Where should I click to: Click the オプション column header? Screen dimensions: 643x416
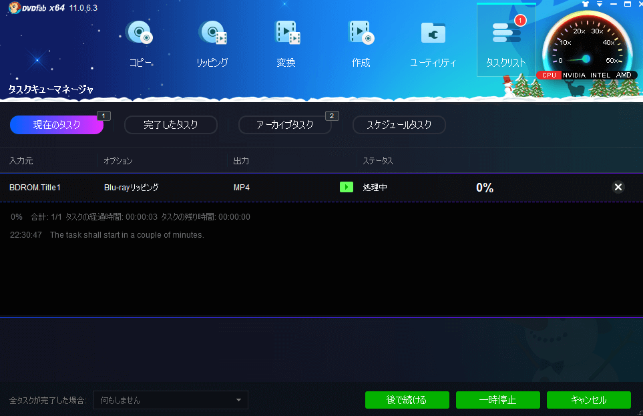point(118,161)
